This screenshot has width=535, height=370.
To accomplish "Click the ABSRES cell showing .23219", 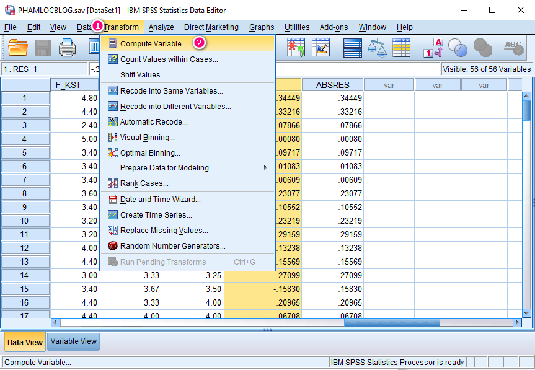I will tap(333, 221).
